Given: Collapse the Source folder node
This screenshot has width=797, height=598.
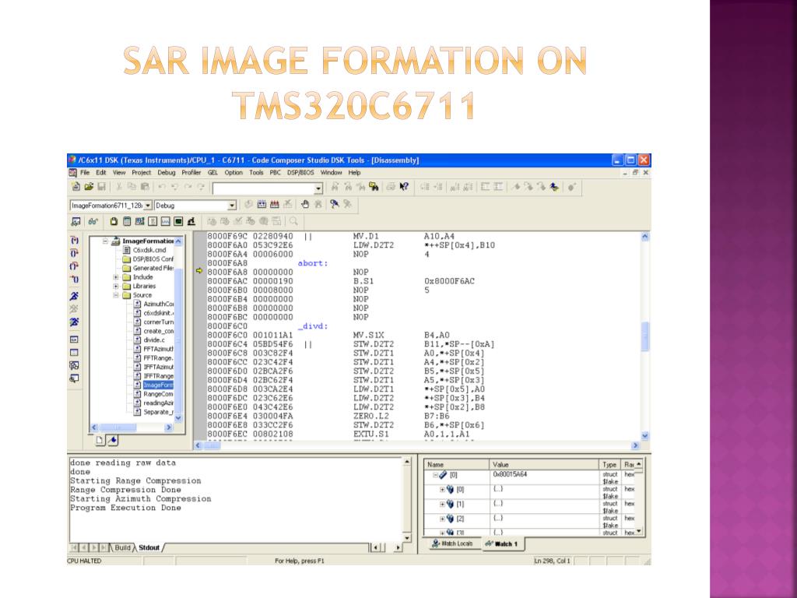Looking at the screenshot, I should 116,295.
